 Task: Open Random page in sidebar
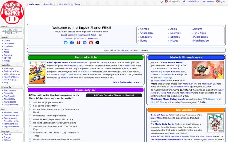10,80
